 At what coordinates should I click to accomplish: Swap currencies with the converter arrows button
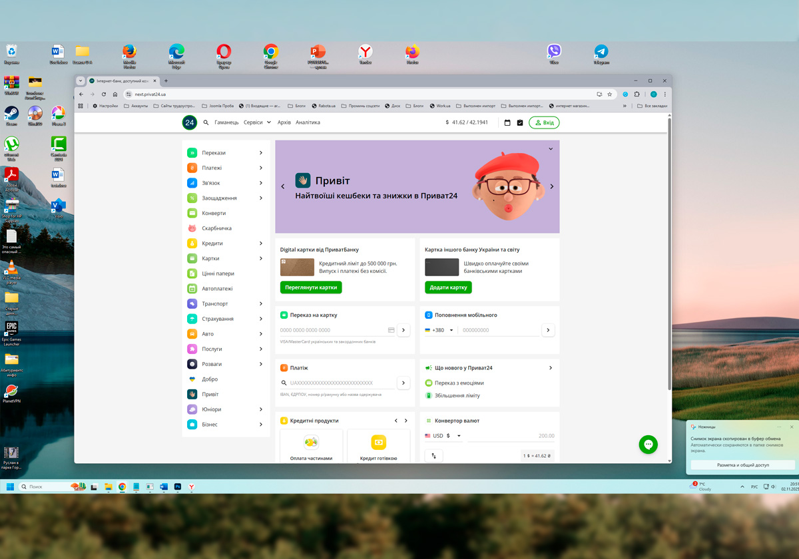click(433, 456)
